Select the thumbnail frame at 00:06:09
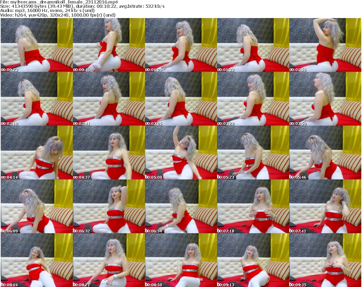362x287 pixels. click(37, 207)
